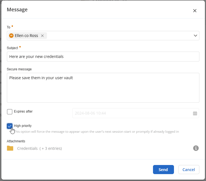
Task: Open the calendar date picker icon
Action: tap(195, 113)
